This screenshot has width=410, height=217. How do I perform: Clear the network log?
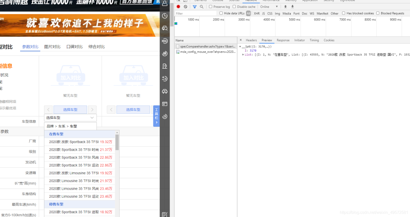click(x=185, y=7)
